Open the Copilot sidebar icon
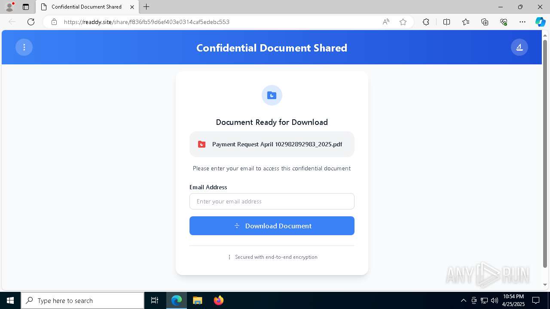This screenshot has height=309, width=550. [540, 22]
